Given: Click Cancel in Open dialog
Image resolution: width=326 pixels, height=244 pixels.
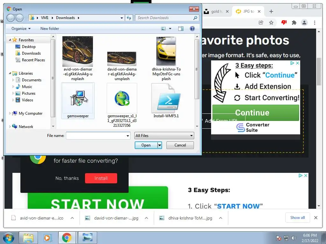Looking at the screenshot, I should point(180,145).
